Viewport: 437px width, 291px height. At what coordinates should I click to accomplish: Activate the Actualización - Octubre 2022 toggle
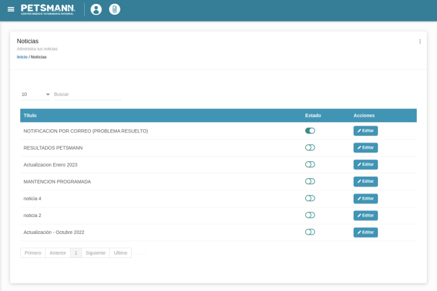point(310,232)
